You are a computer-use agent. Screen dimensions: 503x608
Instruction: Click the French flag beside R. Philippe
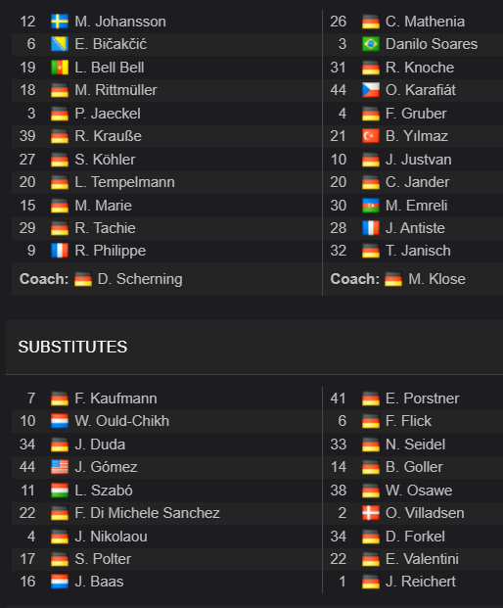pyautogui.click(x=60, y=251)
